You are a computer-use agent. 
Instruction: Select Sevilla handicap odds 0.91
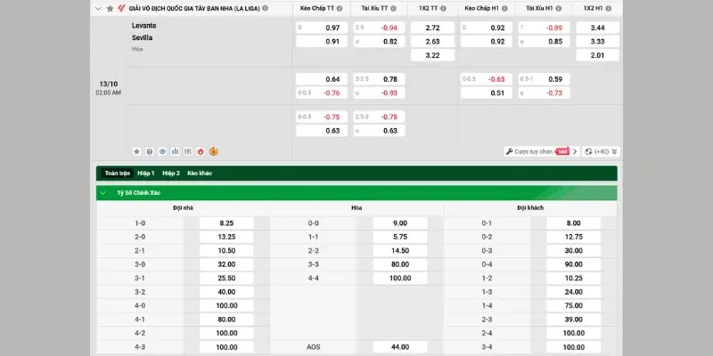coord(322,41)
